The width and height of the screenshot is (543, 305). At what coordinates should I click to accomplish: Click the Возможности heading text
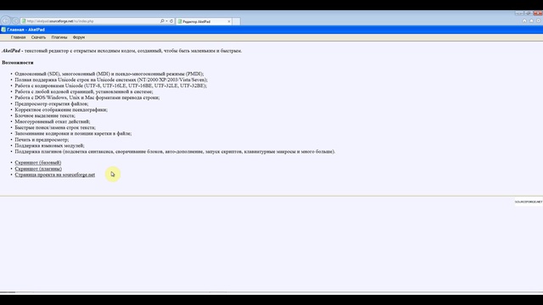18,63
